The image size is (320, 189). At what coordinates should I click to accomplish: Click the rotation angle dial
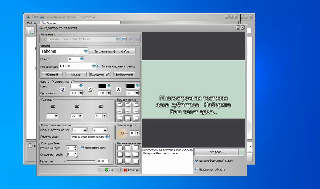tap(122, 133)
